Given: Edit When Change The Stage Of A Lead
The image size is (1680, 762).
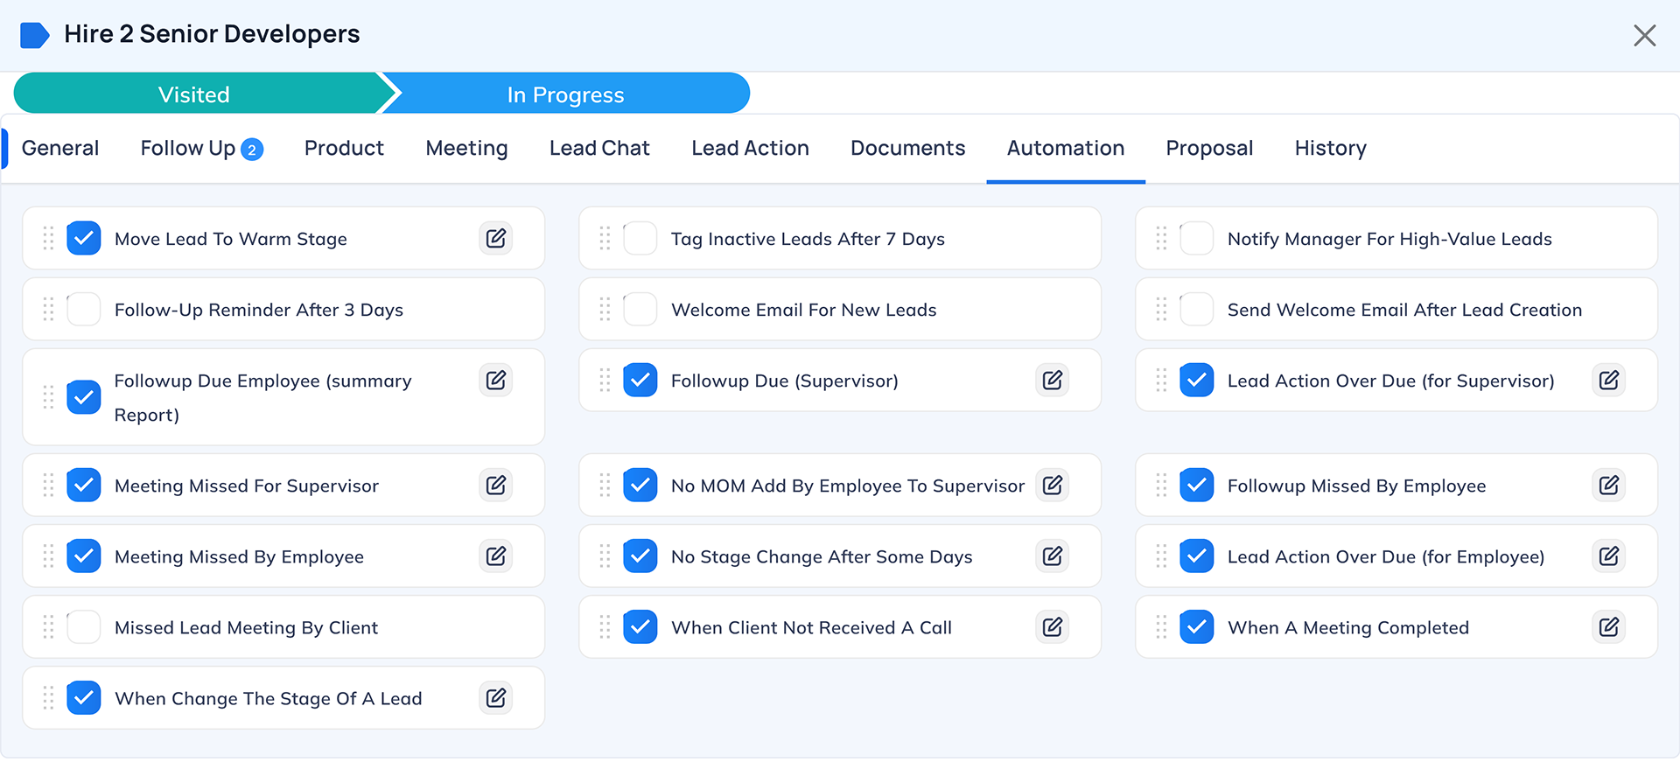Looking at the screenshot, I should click(x=495, y=697).
